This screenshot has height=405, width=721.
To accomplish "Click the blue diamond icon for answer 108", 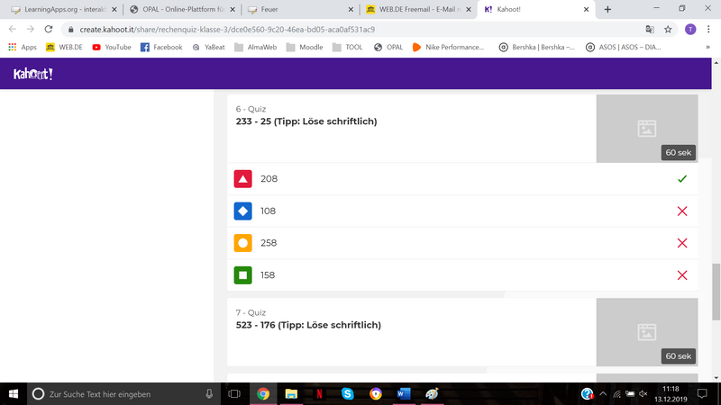I will (242, 211).
